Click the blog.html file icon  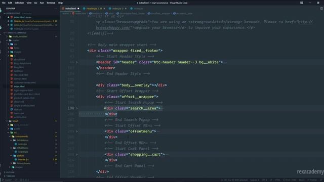pos(12,67)
